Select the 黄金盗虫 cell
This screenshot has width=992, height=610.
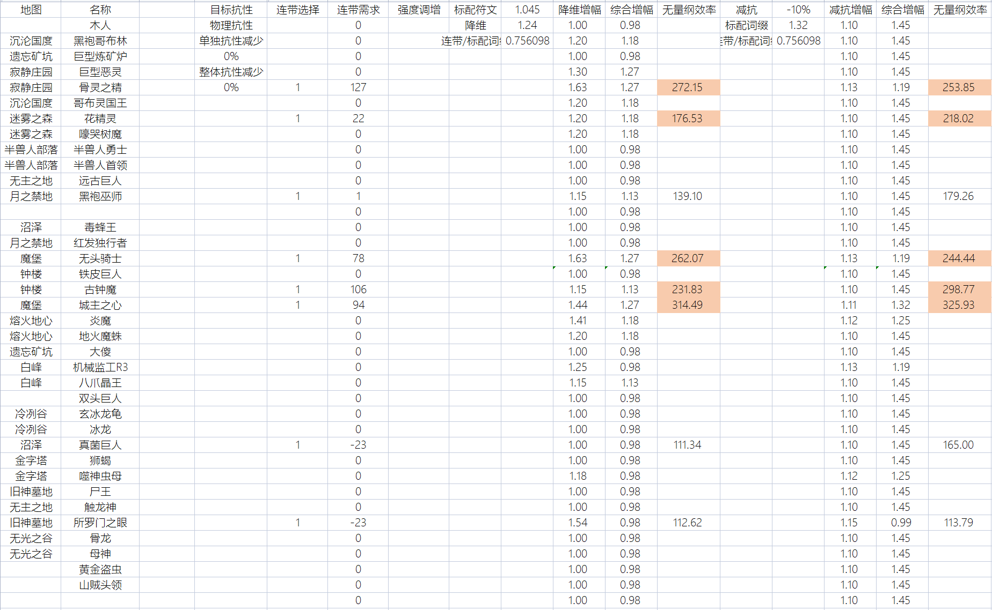(100, 569)
